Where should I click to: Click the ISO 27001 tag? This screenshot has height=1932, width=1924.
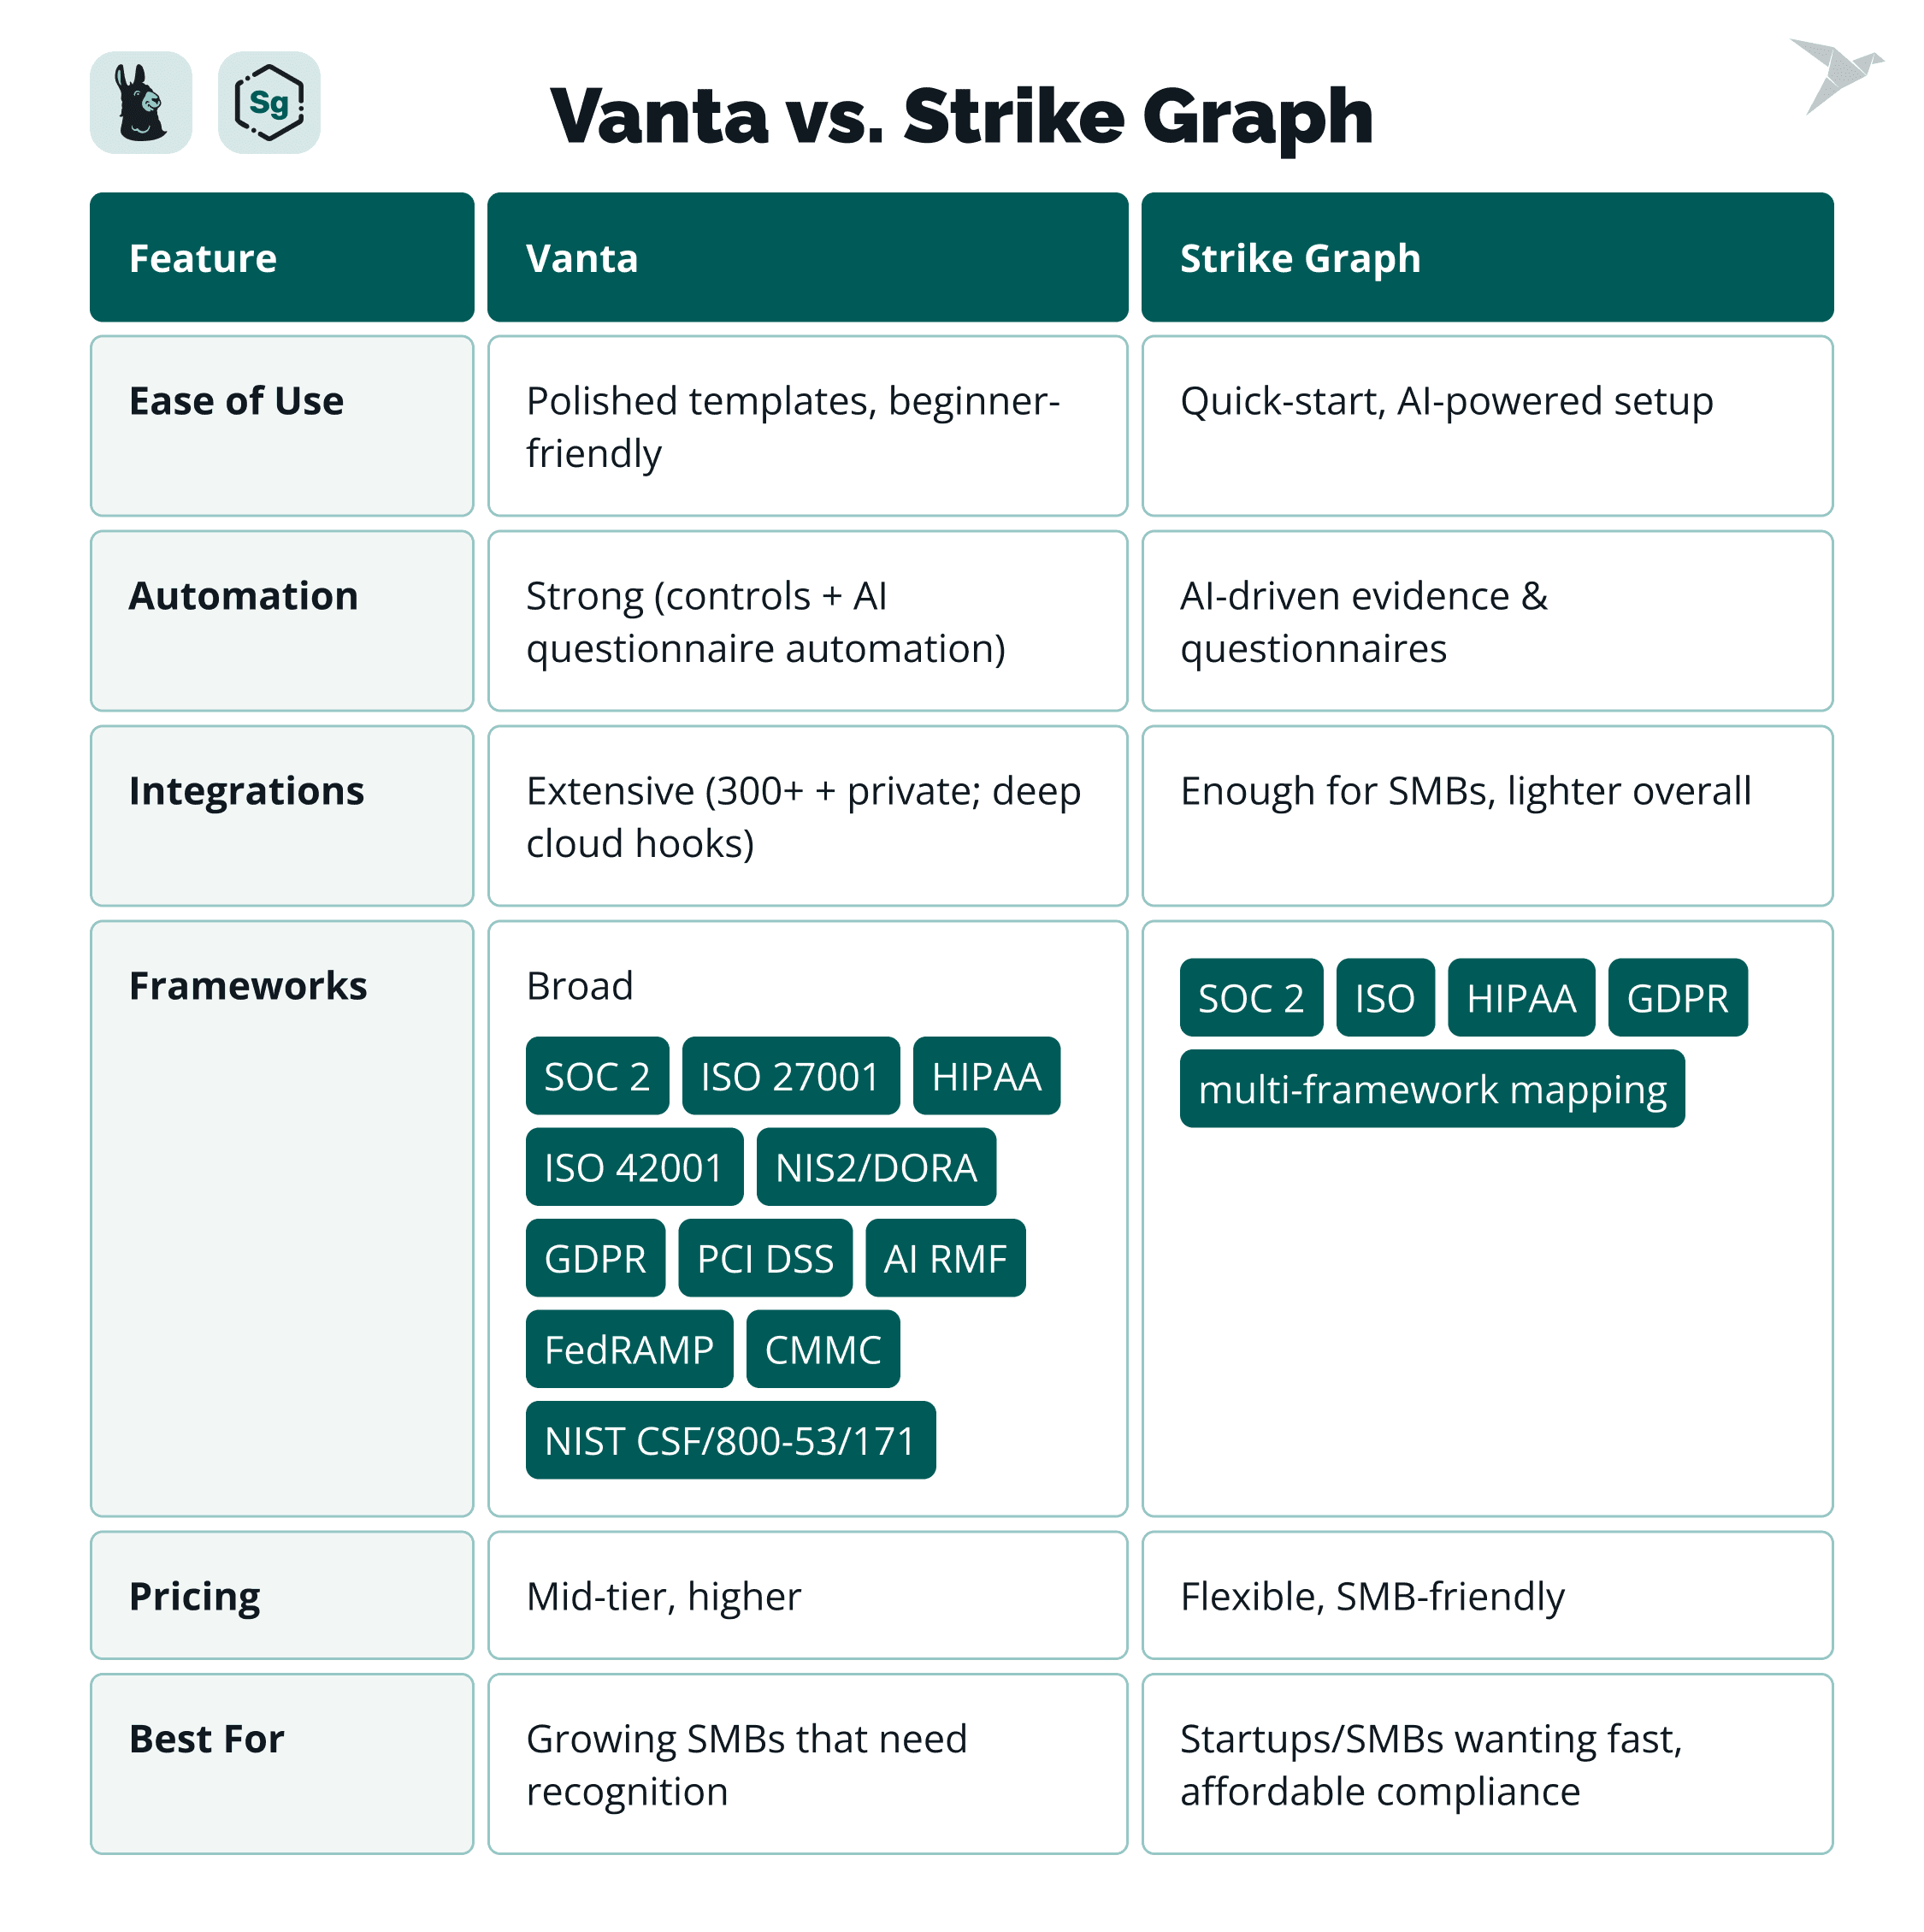(x=790, y=1076)
